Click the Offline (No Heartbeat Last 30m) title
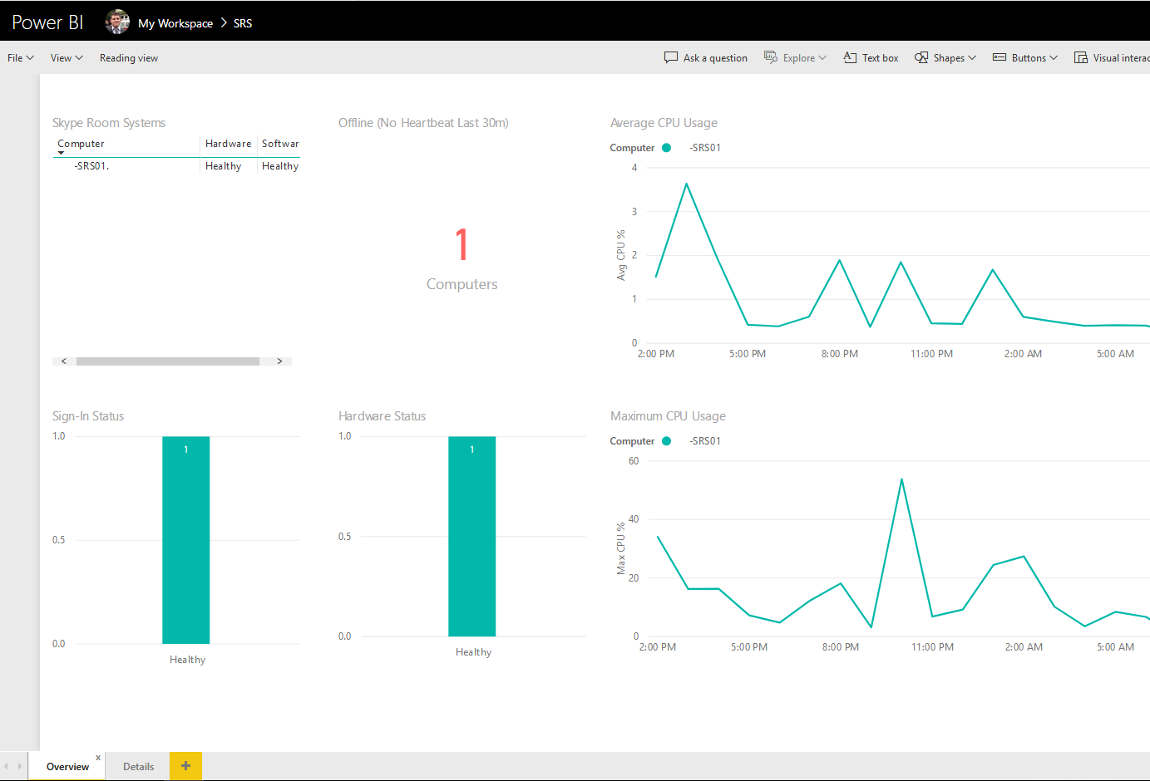 [423, 123]
